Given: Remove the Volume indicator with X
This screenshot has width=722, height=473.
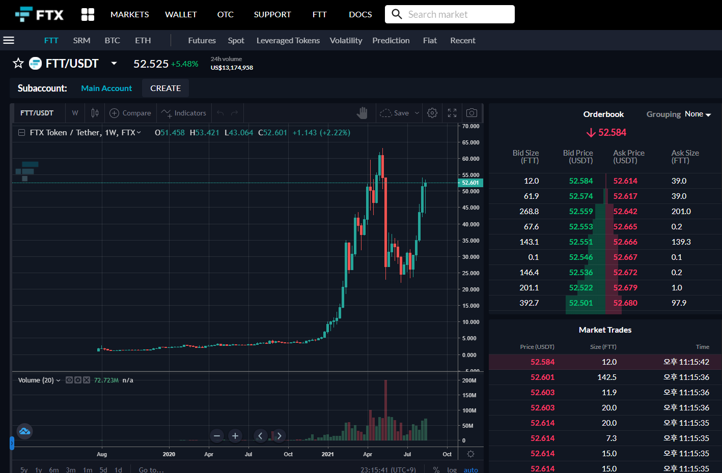Looking at the screenshot, I should coord(87,380).
